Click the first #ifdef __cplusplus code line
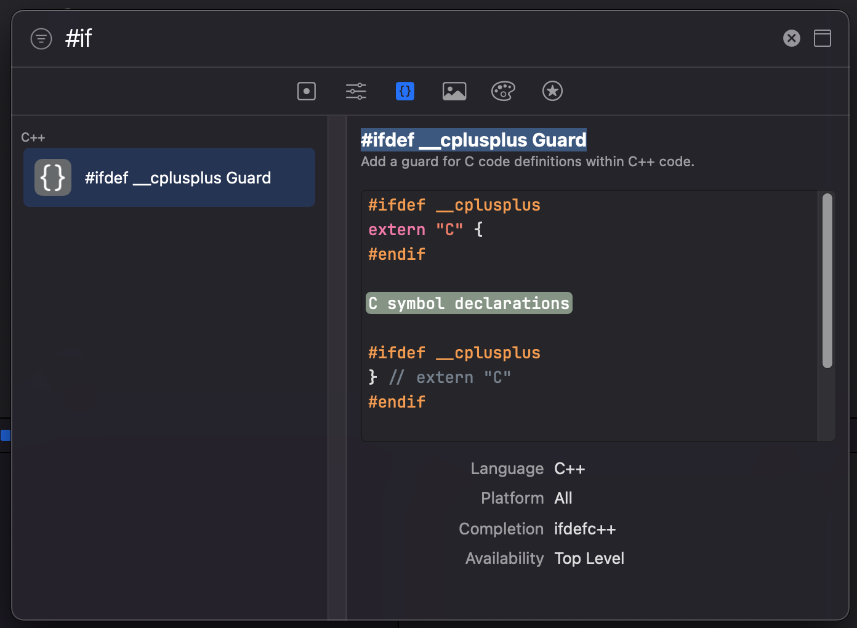The width and height of the screenshot is (857, 628). click(x=454, y=205)
